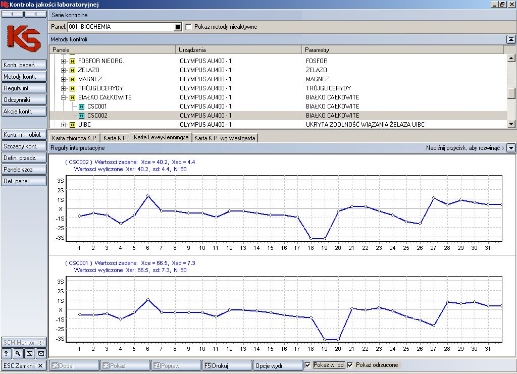This screenshot has height=374, width=517.
Task: Expand the ŻELAZO tree node
Action: tap(64, 70)
